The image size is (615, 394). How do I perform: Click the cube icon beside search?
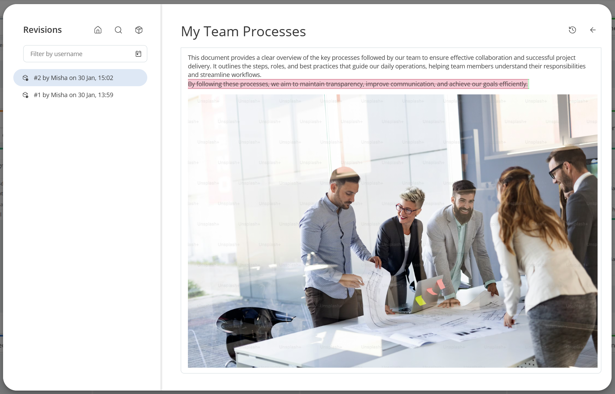[x=139, y=30]
